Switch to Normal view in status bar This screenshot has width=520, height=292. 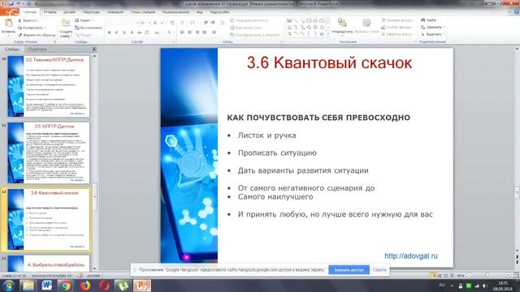433,276
